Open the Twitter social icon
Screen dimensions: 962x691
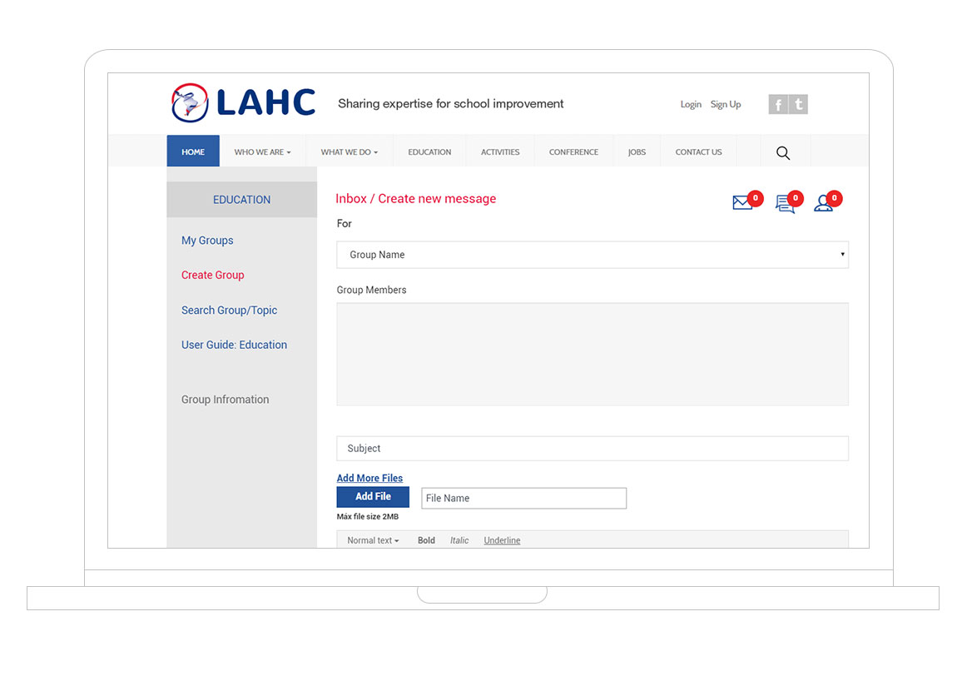pyautogui.click(x=799, y=104)
